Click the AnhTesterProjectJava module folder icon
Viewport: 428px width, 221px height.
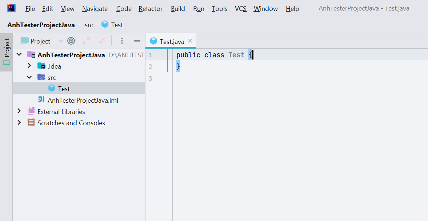tap(31, 54)
